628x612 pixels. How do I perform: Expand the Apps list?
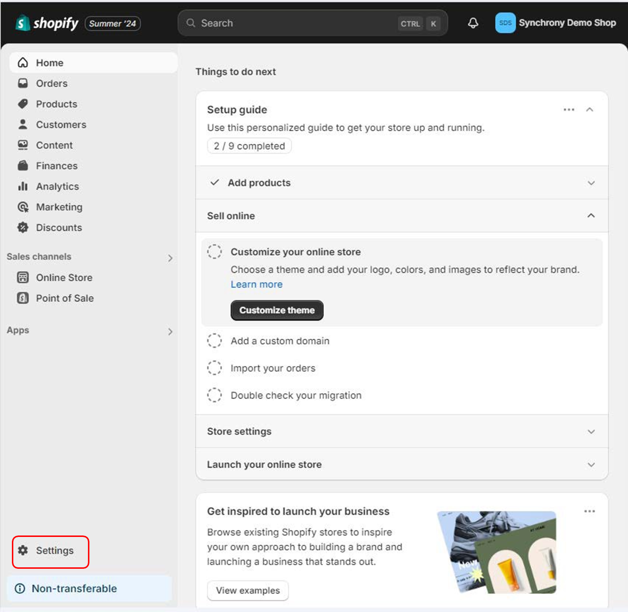pos(170,332)
